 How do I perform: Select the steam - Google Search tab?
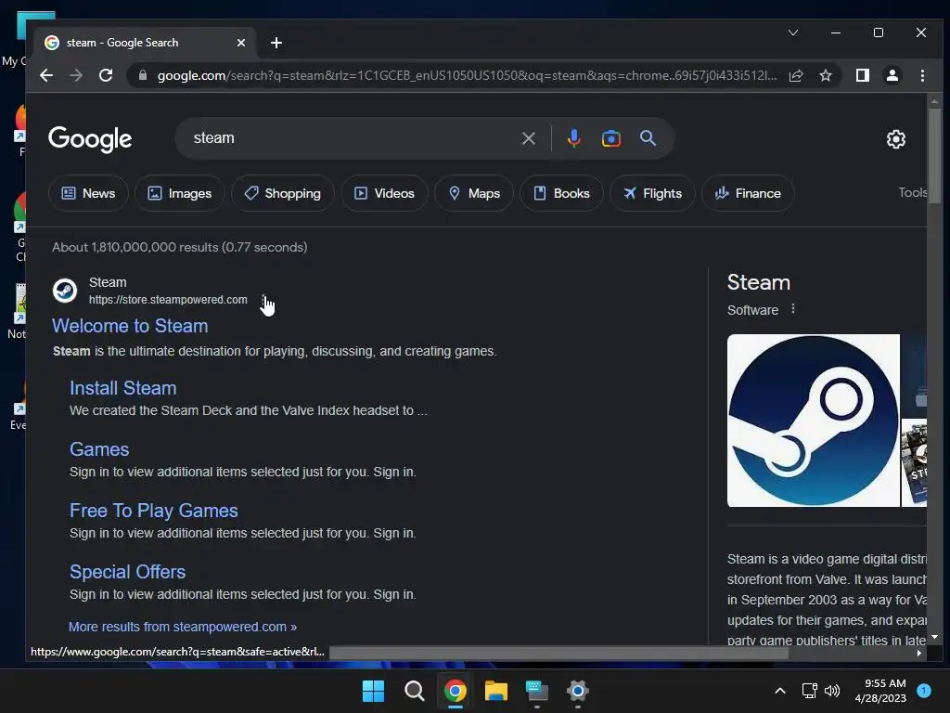[x=142, y=43]
